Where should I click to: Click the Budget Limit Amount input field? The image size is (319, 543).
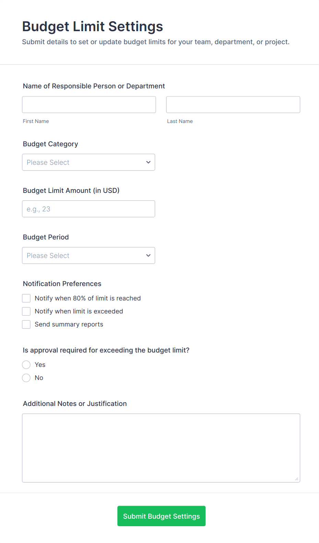point(88,209)
